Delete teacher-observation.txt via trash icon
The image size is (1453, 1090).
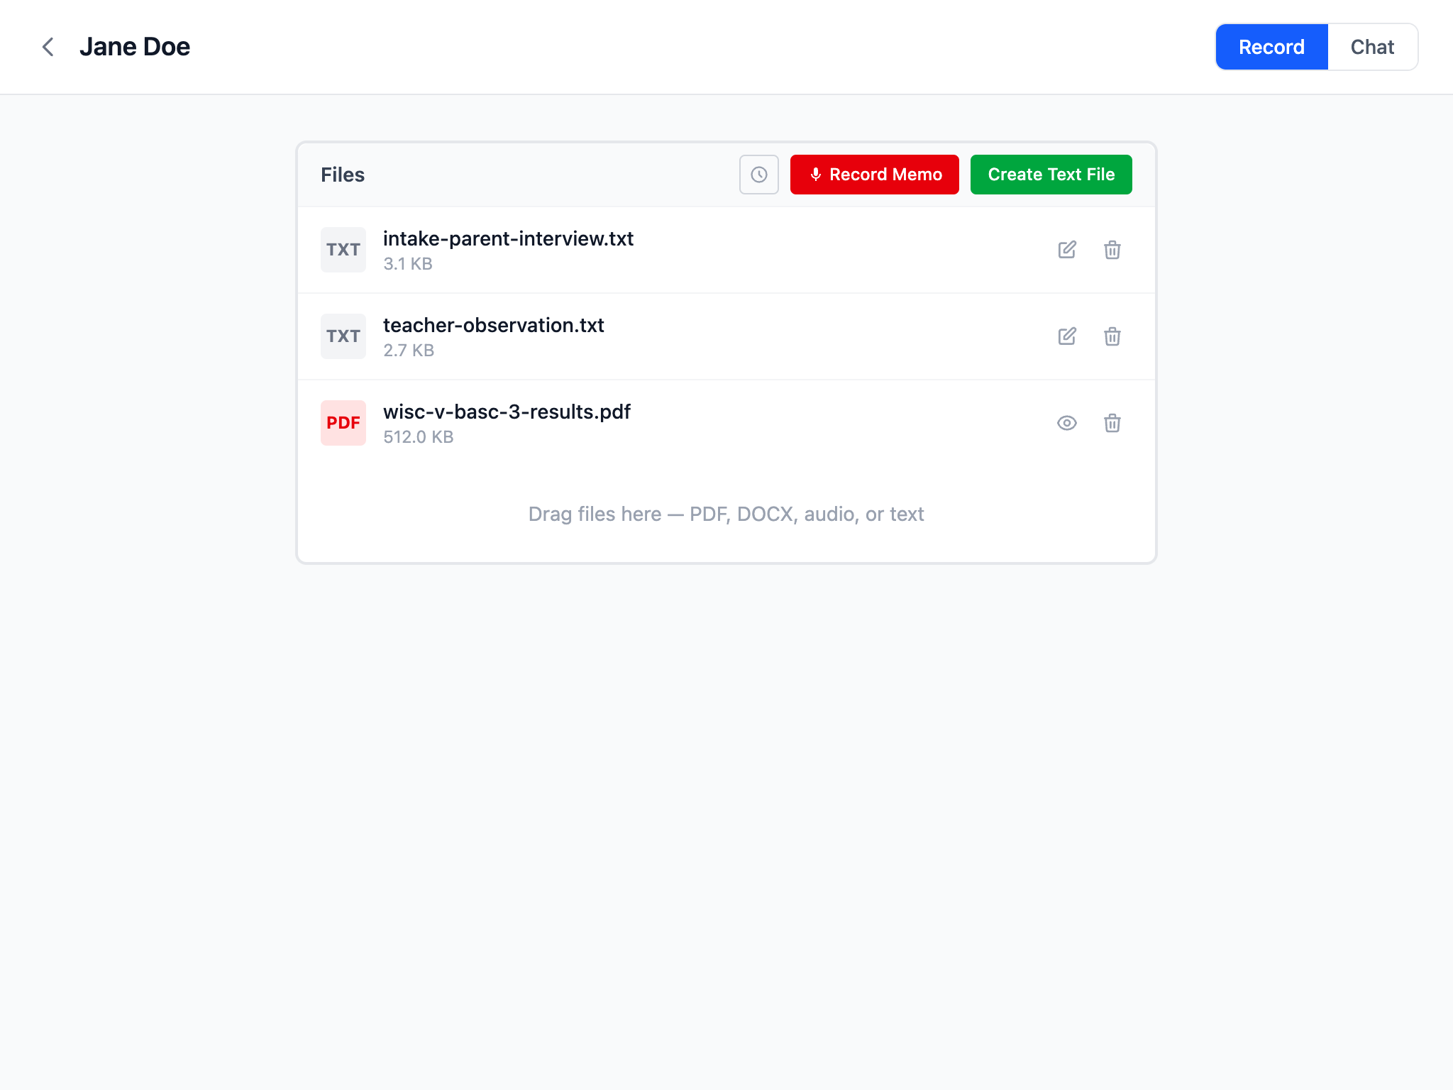click(1112, 336)
